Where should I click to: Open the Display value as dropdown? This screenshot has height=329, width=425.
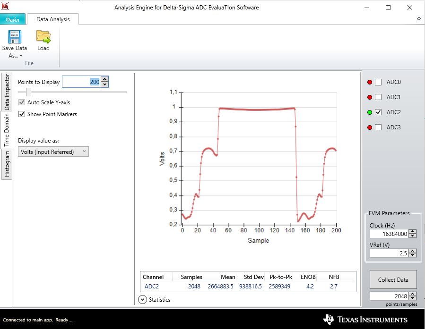tap(53, 152)
